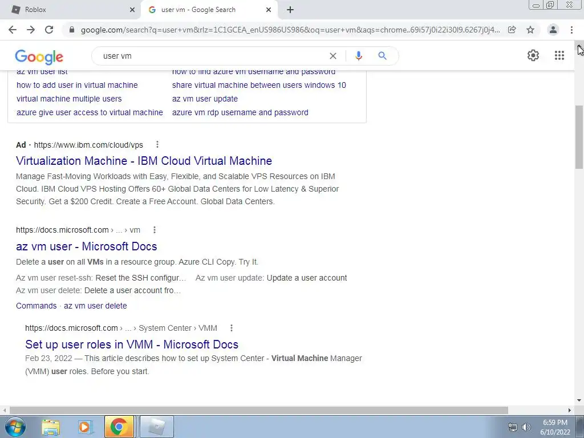The width and height of the screenshot is (584, 438).
Task: Open options for az vm user result
Action: (x=154, y=230)
